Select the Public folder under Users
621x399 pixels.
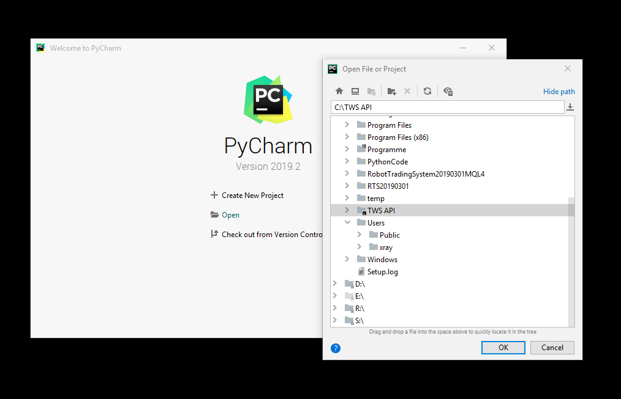click(x=450, y=235)
